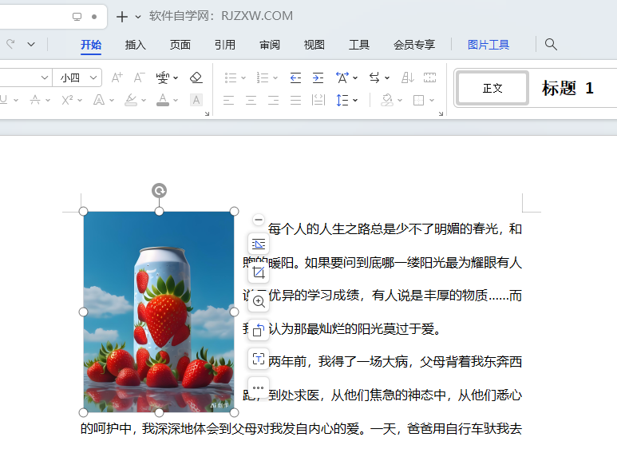The height and width of the screenshot is (449, 617).
Task: Open the 开始 ribbon tab
Action: (91, 45)
